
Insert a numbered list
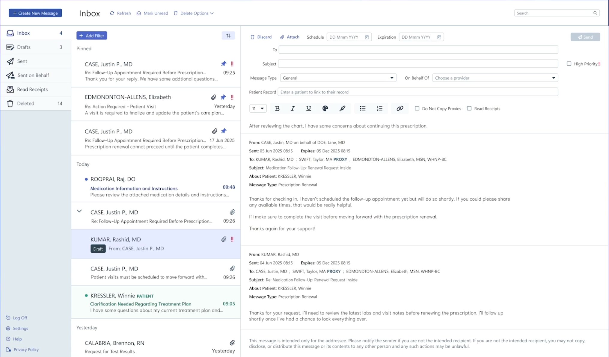pyautogui.click(x=379, y=108)
